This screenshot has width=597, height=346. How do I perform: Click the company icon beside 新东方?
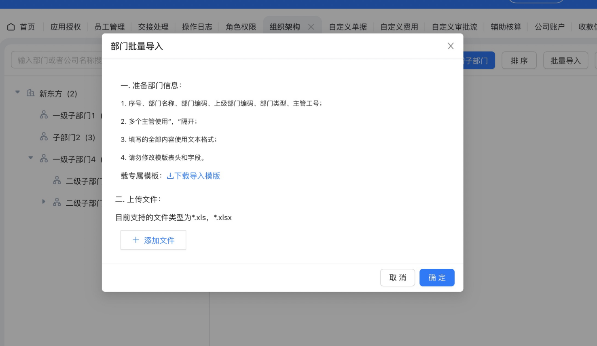pyautogui.click(x=30, y=93)
